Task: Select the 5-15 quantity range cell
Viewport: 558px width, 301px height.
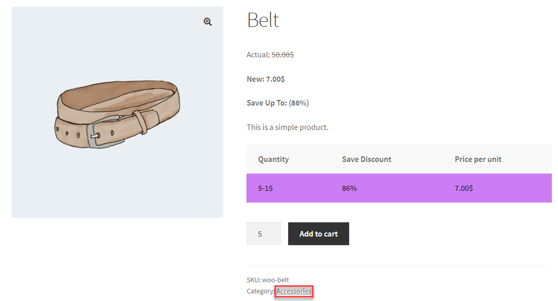Action: point(265,188)
